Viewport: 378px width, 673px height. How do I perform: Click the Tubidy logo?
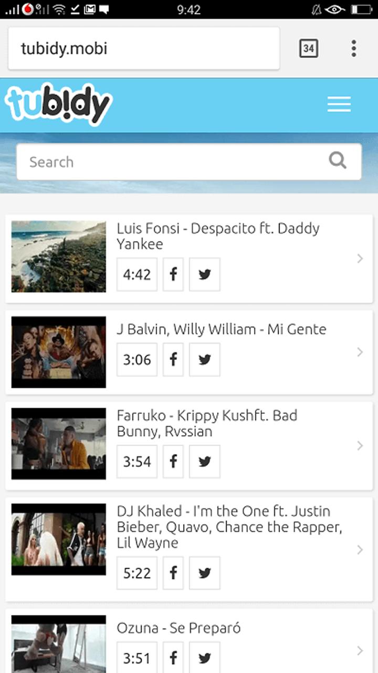tap(58, 104)
